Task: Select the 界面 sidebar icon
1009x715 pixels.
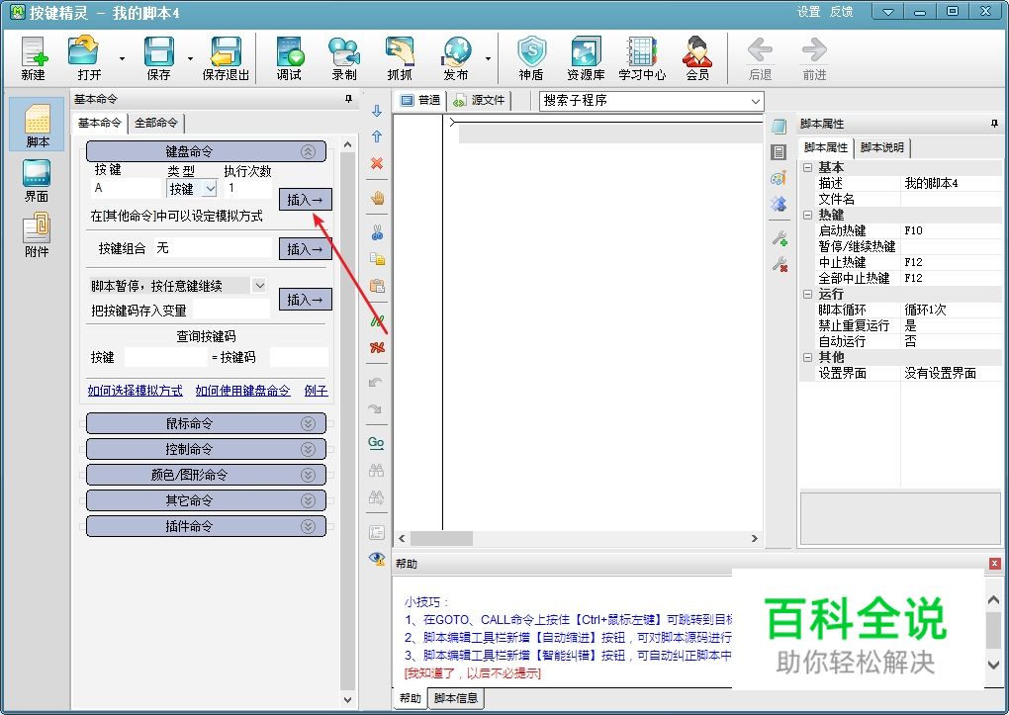Action: tap(37, 180)
